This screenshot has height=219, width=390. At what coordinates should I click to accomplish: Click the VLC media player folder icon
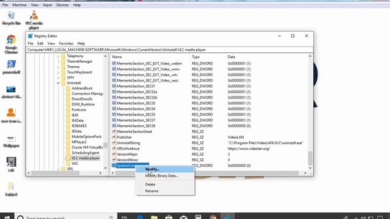[x=68, y=158]
